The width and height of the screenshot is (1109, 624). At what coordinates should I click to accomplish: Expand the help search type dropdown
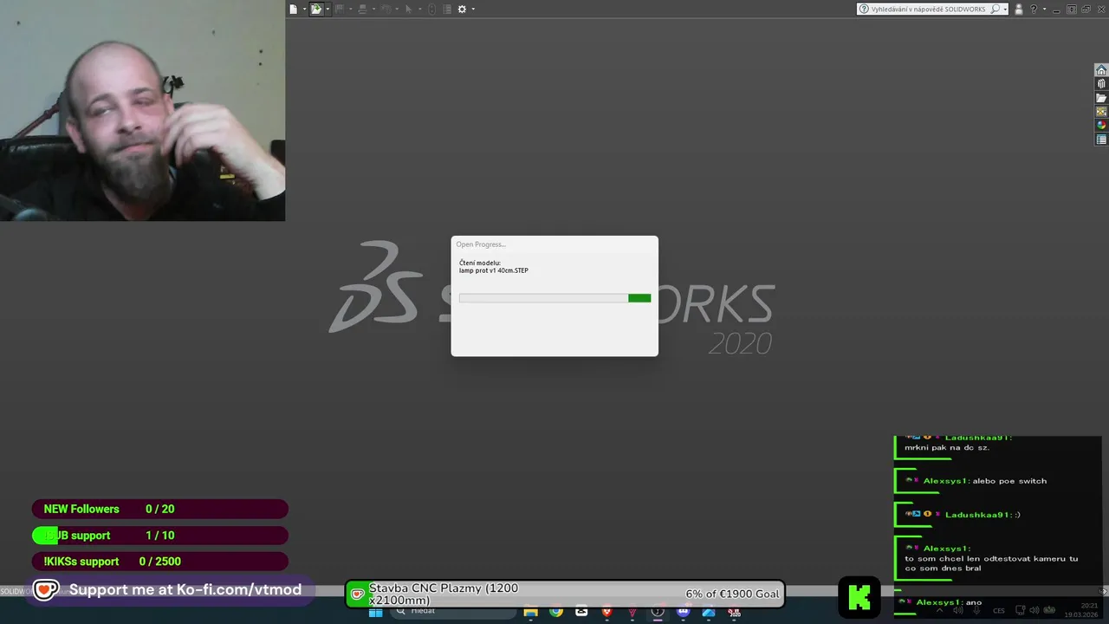point(1005,10)
